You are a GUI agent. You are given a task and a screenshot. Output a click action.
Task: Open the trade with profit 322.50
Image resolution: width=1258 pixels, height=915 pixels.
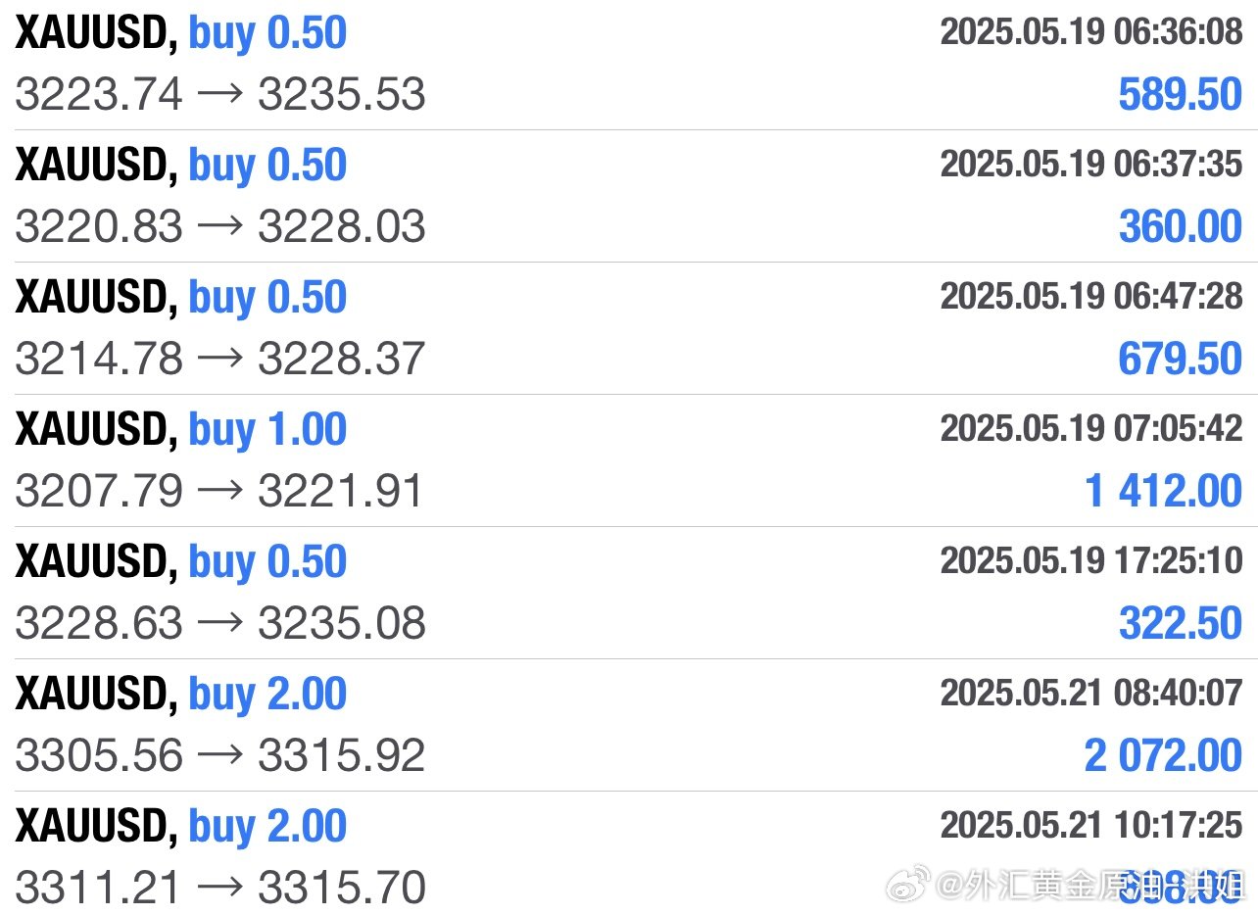pyautogui.click(x=629, y=593)
